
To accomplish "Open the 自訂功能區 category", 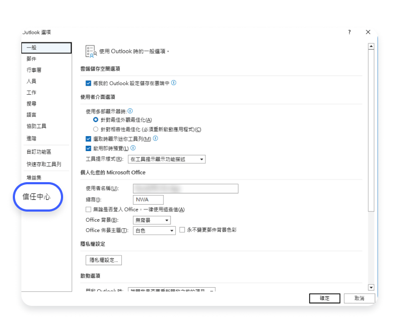I will pos(39,152).
